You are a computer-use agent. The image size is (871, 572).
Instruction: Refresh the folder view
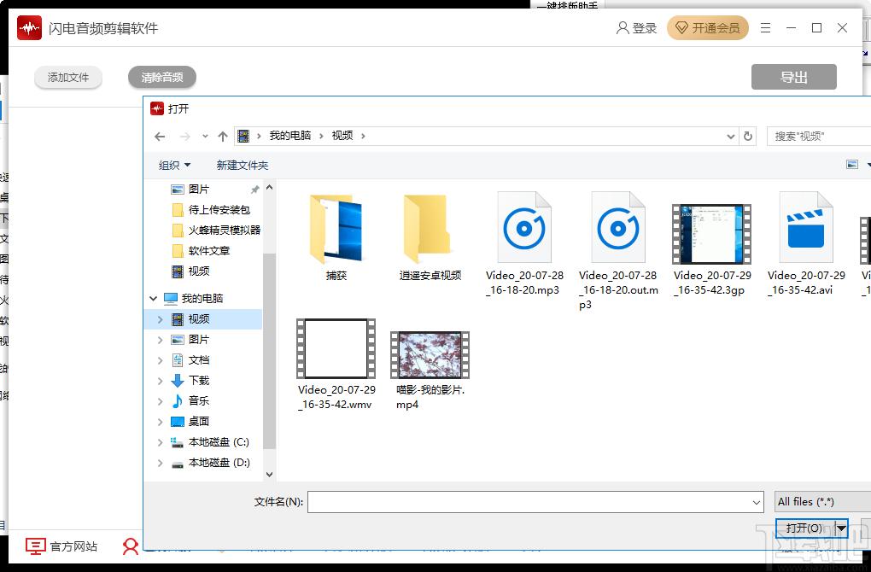coord(748,136)
